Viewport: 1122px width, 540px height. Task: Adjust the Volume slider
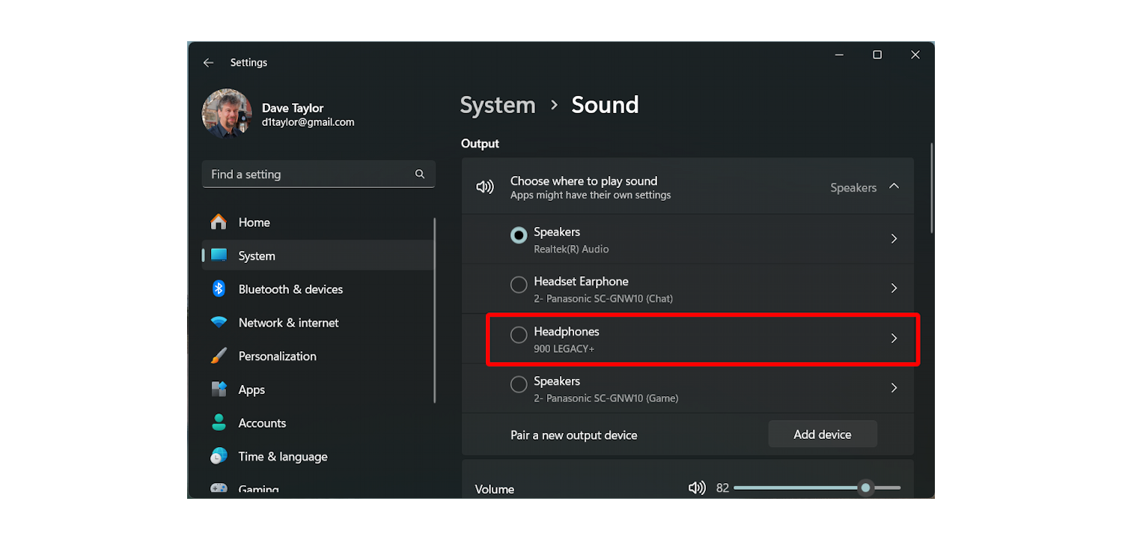865,488
